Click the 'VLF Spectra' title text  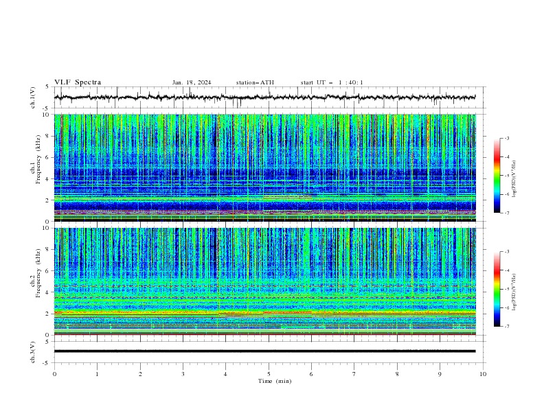(78, 82)
